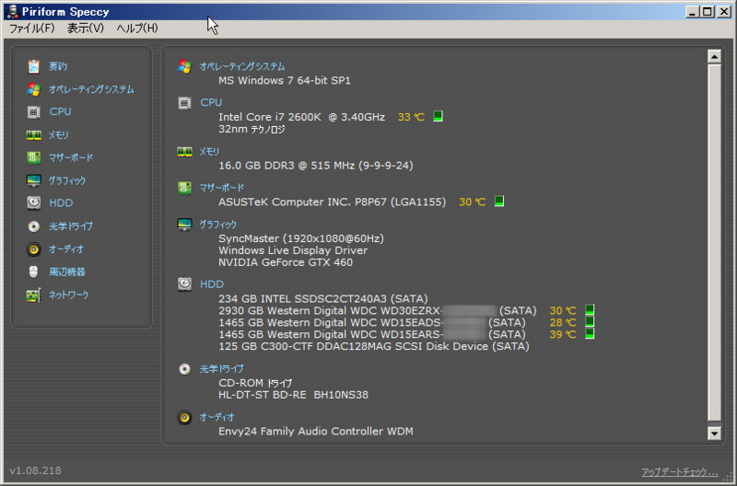The image size is (737, 486).
Task: Go to the 要約 section
Action: coord(58,66)
